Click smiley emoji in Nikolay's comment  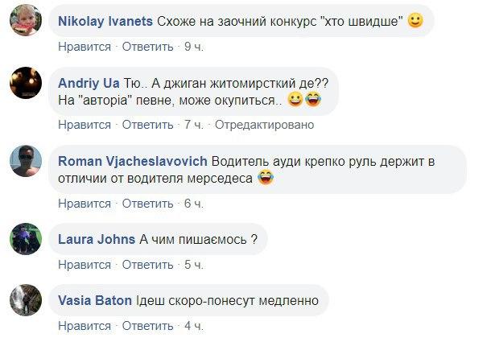tap(415, 22)
